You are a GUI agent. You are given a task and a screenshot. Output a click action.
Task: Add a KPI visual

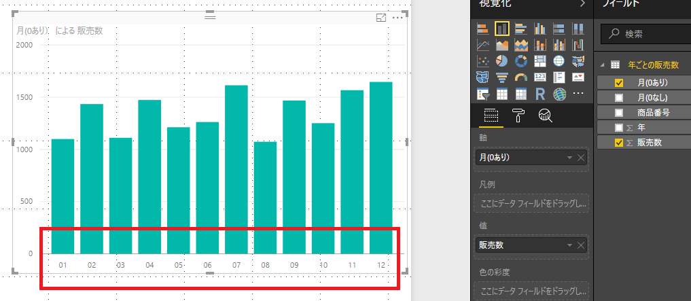tap(578, 77)
